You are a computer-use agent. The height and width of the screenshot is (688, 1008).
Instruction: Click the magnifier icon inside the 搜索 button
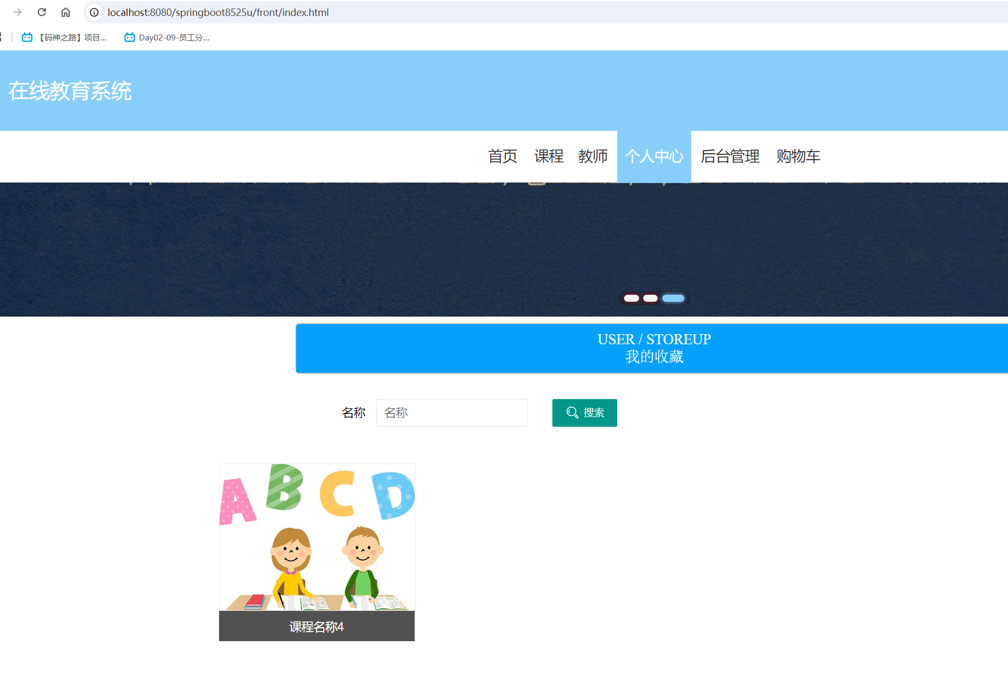(572, 412)
